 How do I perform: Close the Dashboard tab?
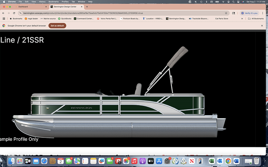coord(46,7)
